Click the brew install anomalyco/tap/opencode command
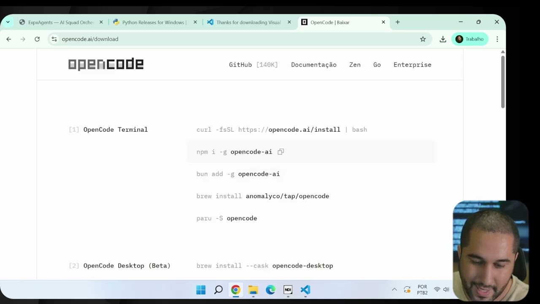The width and height of the screenshot is (540, 304). point(262,196)
